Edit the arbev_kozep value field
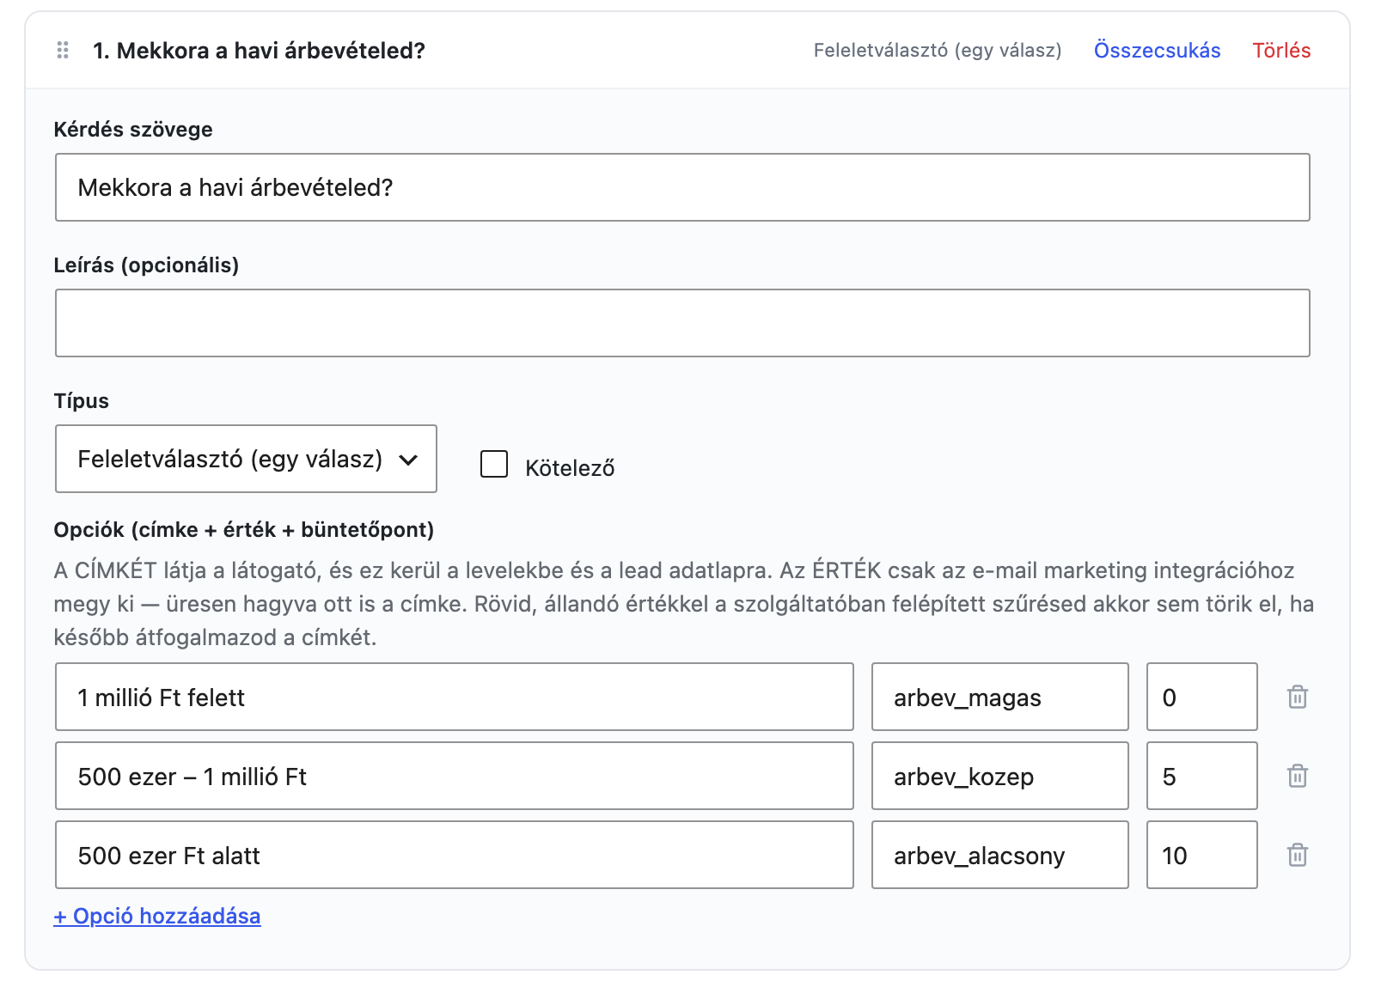The image size is (1375, 981). 1000,776
